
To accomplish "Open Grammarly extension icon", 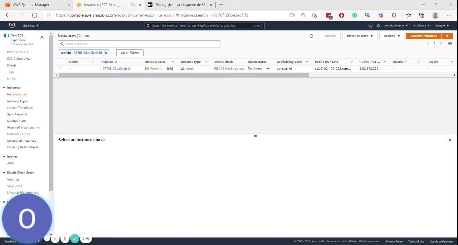I will (x=355, y=15).
